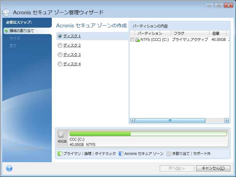Screen dimensions: 236x177
Task: Click the horizontal scrollbar right arrow
Action: [226, 120]
